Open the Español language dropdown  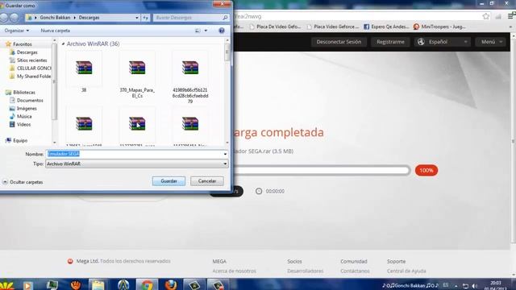(x=443, y=42)
